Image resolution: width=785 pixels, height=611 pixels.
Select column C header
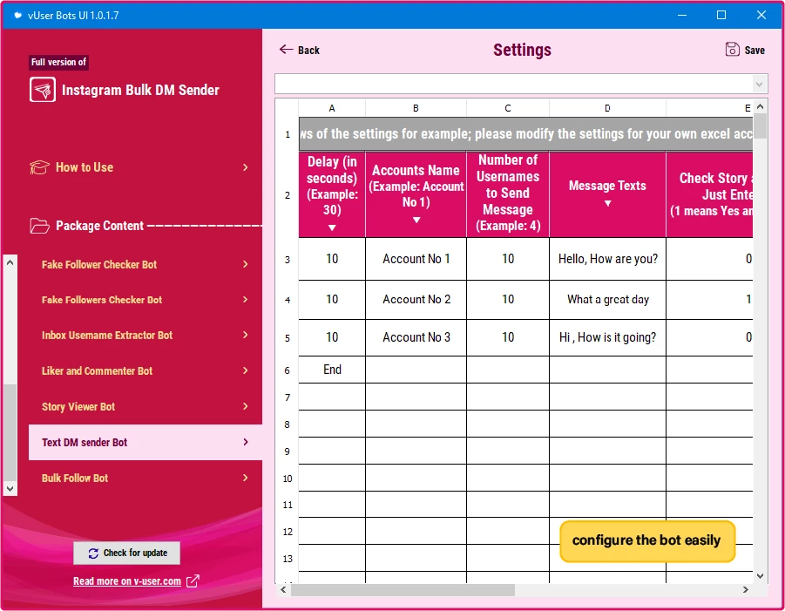(x=508, y=108)
